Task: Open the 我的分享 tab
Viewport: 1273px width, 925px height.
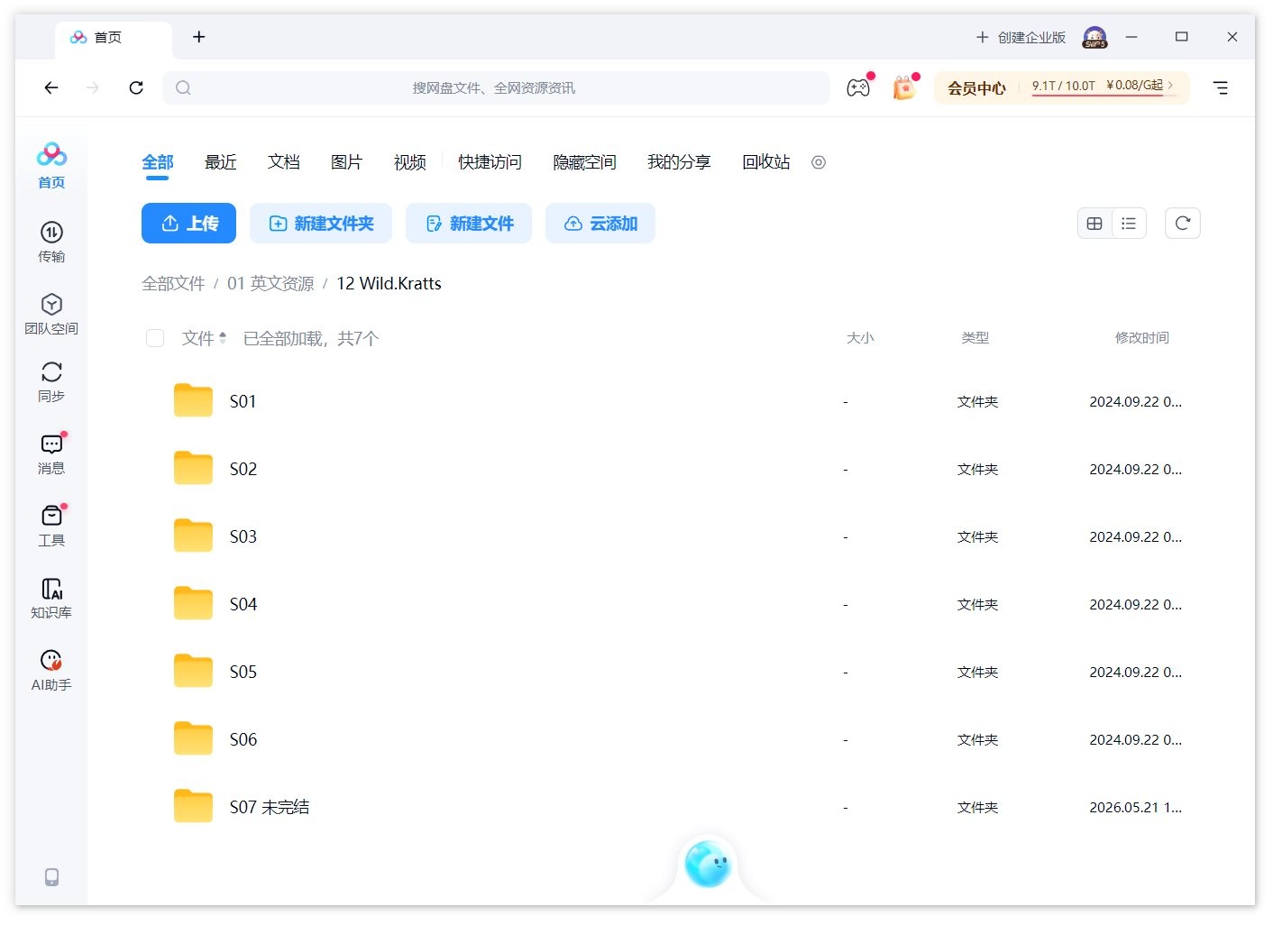Action: coord(679,162)
